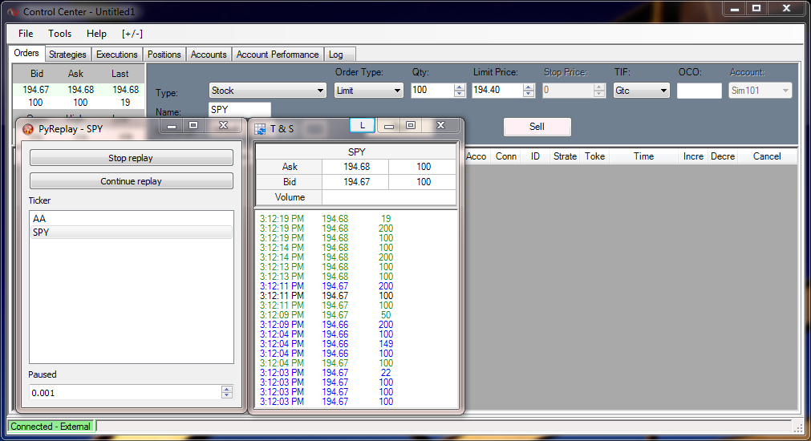Click Bid price 194.67 in T & S

(356, 182)
